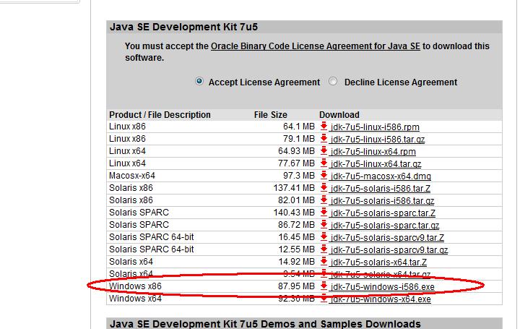
Task: Click the Solaris SPARC 64-bit 12.55 MB row label
Action: click(x=151, y=249)
